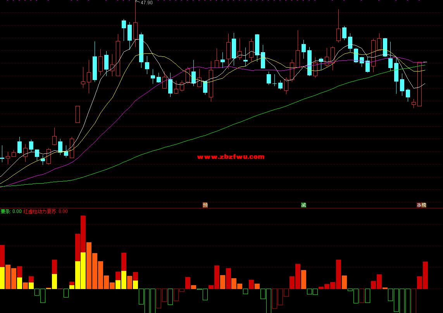Click the green 减 marker icon

click(304, 205)
